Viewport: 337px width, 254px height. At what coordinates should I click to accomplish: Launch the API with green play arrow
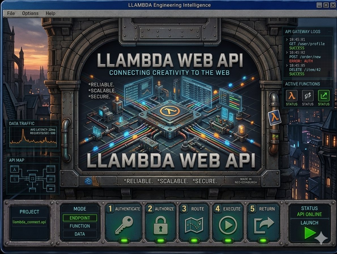[x=310, y=233]
